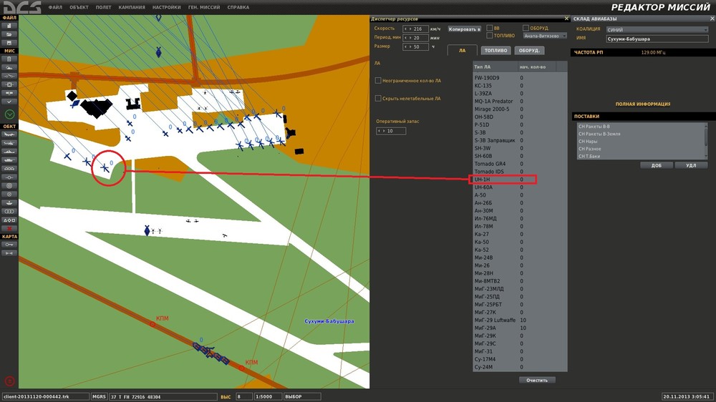
Task: Click the ИМЯ field with Сухуми-Бабушара
Action: pyautogui.click(x=657, y=39)
